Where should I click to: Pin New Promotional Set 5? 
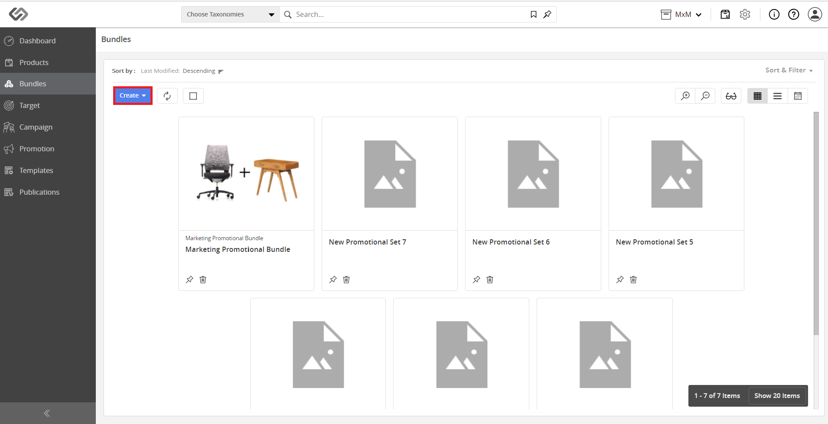(620, 280)
